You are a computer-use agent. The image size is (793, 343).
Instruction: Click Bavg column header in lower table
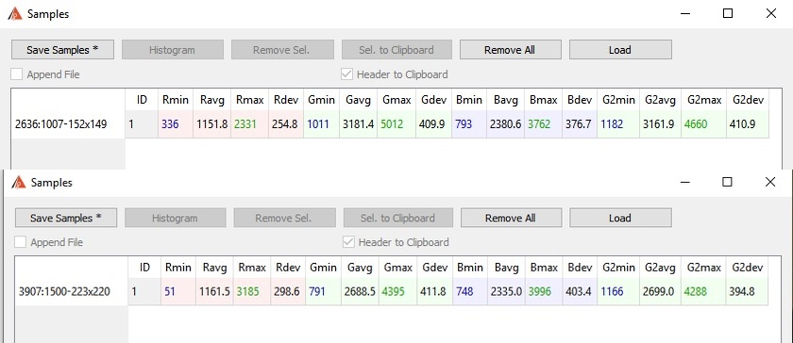coord(506,268)
